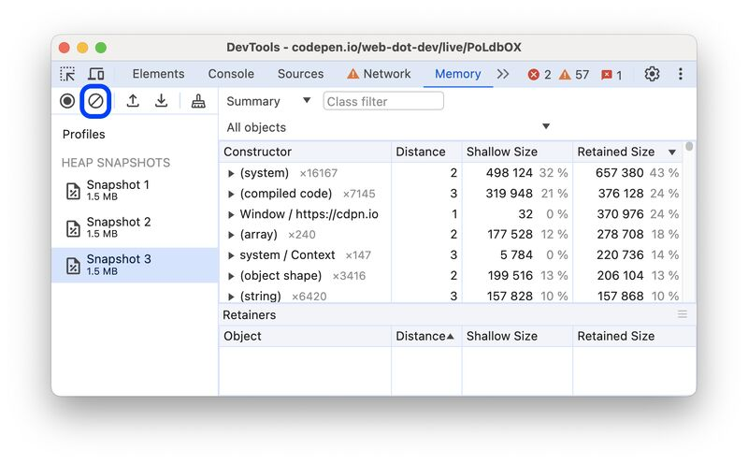The height and width of the screenshot is (464, 748).
Task: Click the Snapshot 1 file icon
Action: click(73, 191)
